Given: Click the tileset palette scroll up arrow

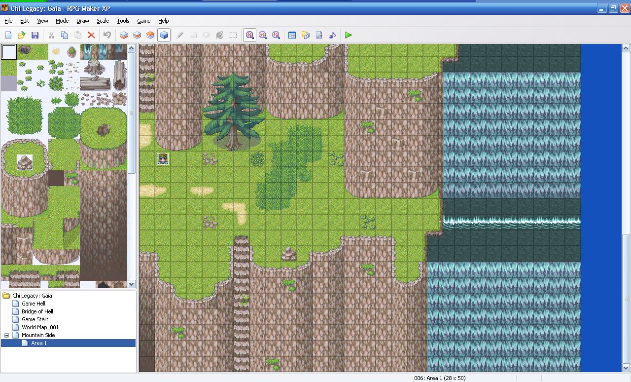Looking at the screenshot, I should [132, 48].
